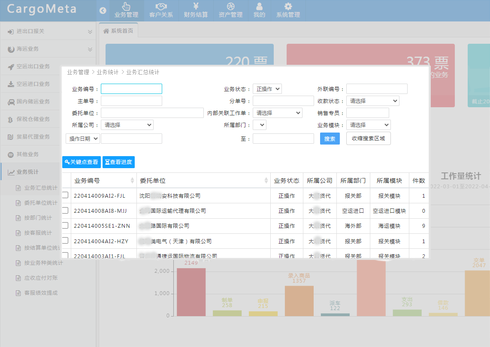Image resolution: width=490 pixels, height=347 pixels.
Task: Tick checkbox for 220414008AI8-MJJ
Action: click(x=65, y=210)
